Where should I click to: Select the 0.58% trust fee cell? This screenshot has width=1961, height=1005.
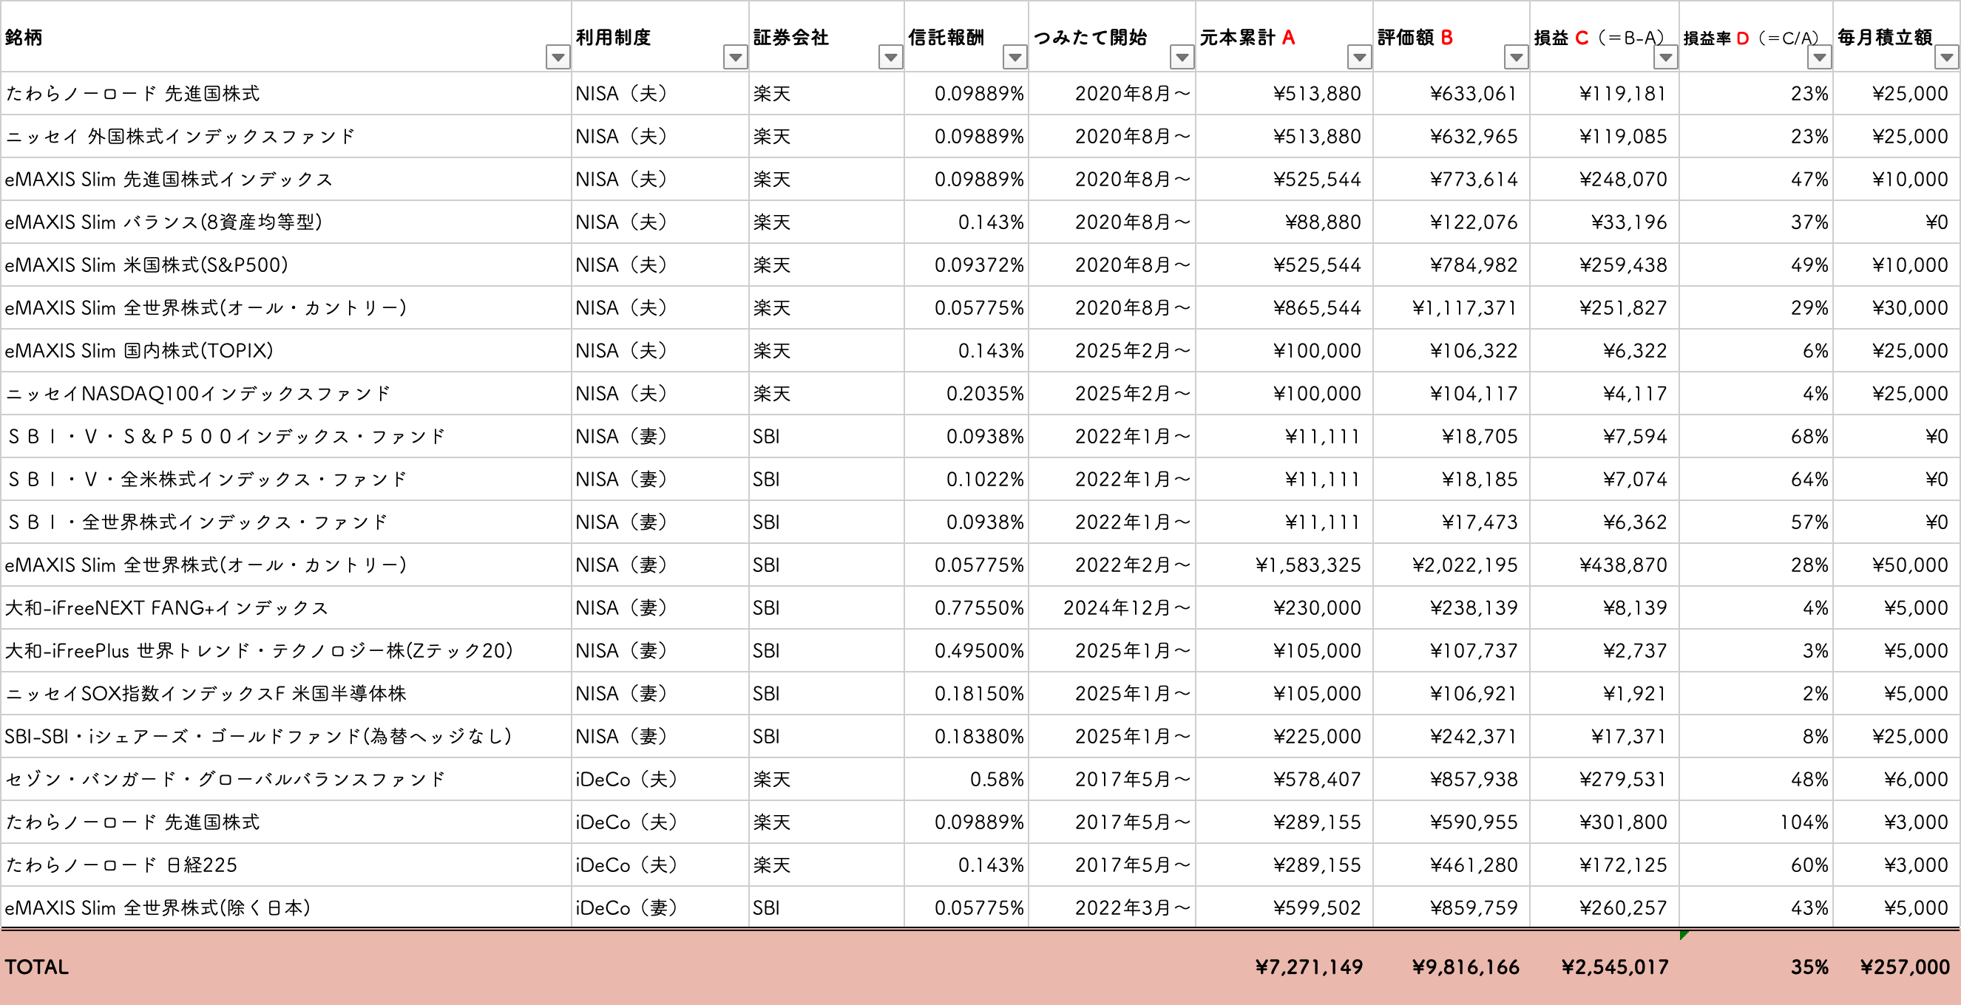click(966, 779)
